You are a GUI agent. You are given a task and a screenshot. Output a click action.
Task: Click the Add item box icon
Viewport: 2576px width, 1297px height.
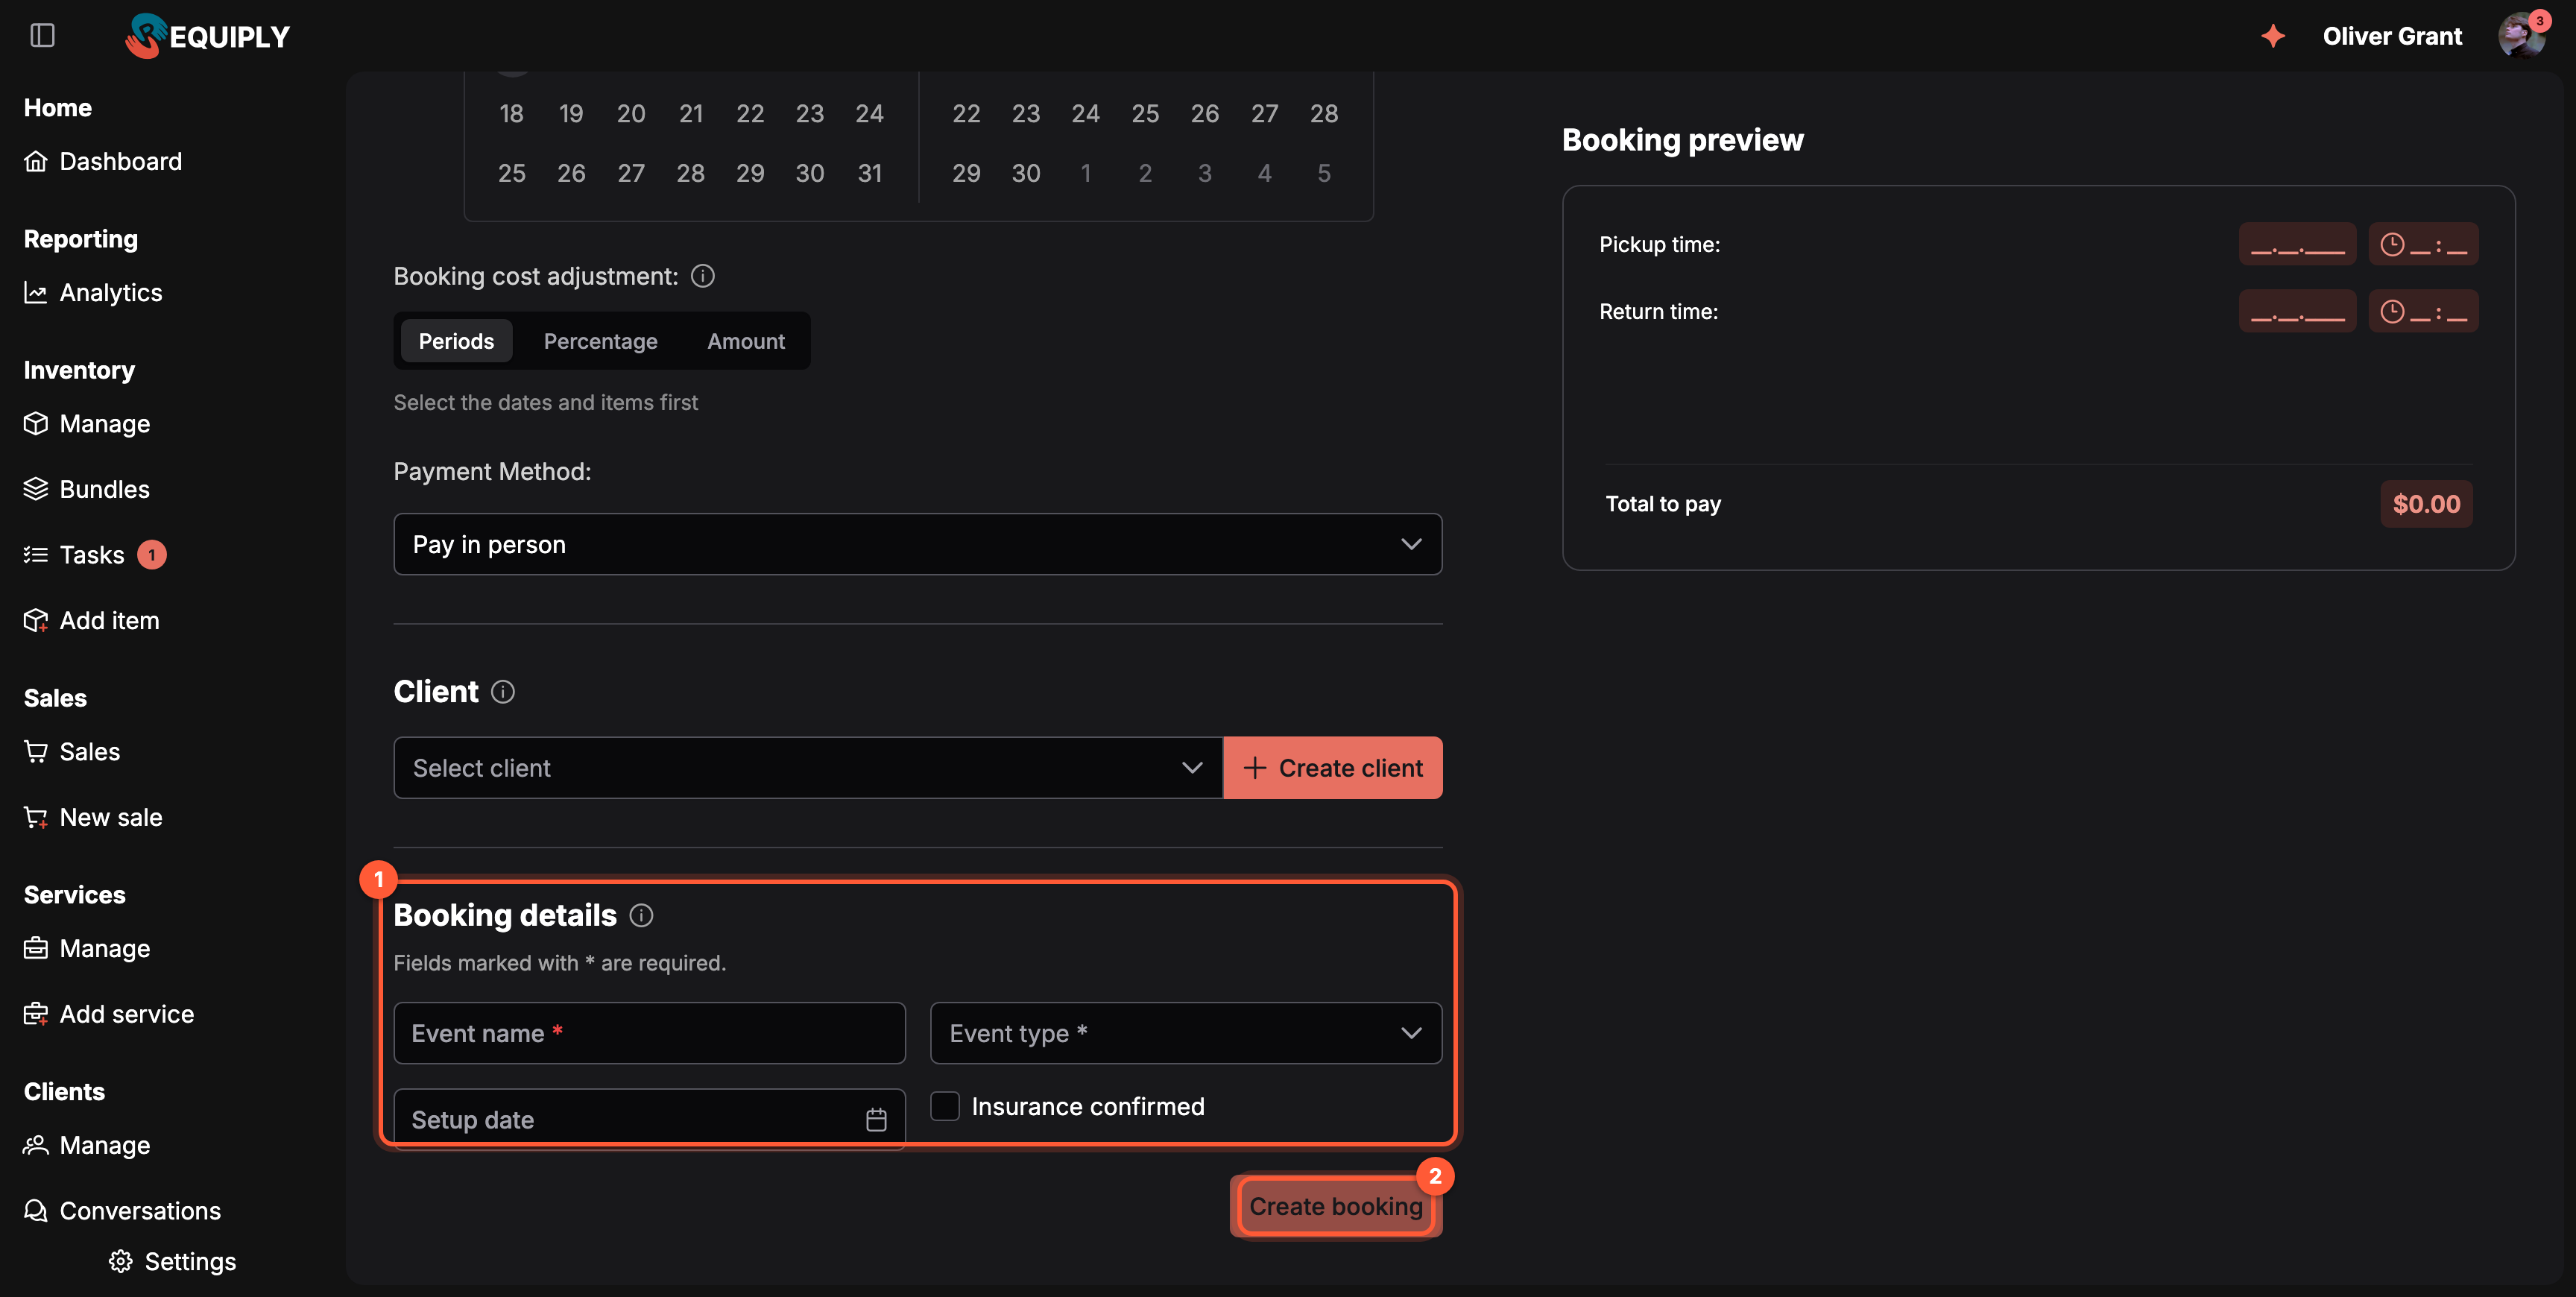pyautogui.click(x=36, y=620)
